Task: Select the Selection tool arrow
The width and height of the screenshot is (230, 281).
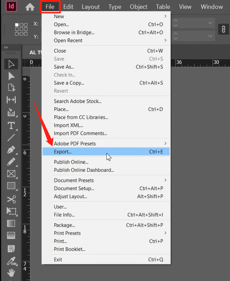Action: [11, 64]
